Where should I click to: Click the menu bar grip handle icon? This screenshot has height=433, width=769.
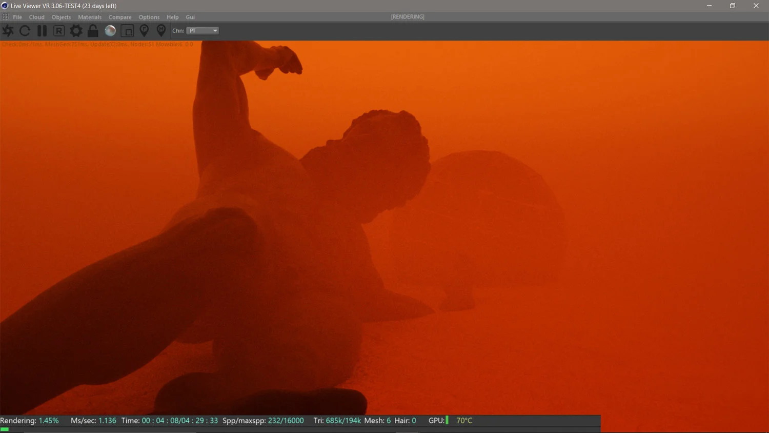(x=5, y=17)
